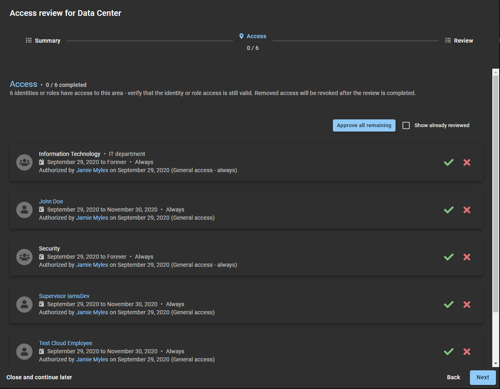500x389 pixels.
Task: Revoke Security role access with red X
Action: coord(467,257)
